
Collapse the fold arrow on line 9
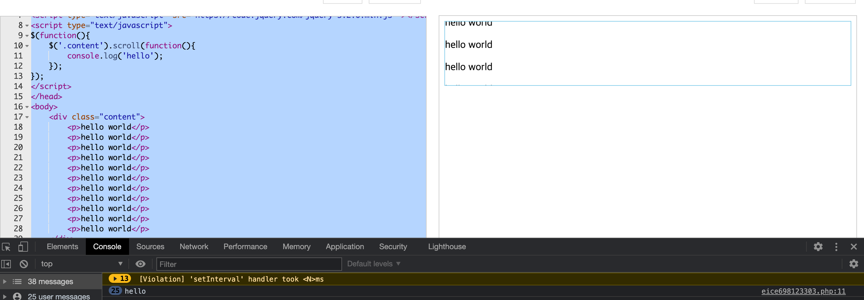pyautogui.click(x=27, y=36)
